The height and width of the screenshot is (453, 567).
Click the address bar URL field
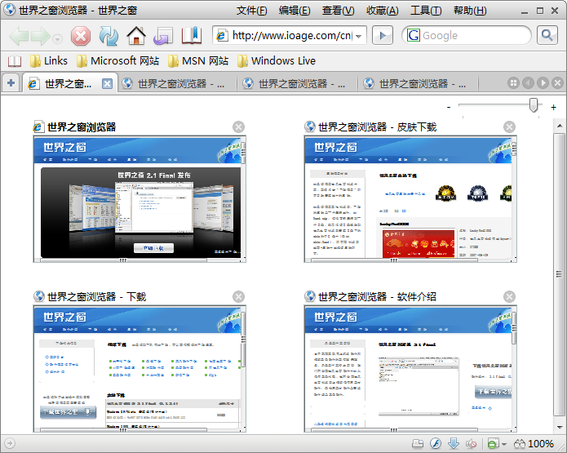tap(290, 35)
